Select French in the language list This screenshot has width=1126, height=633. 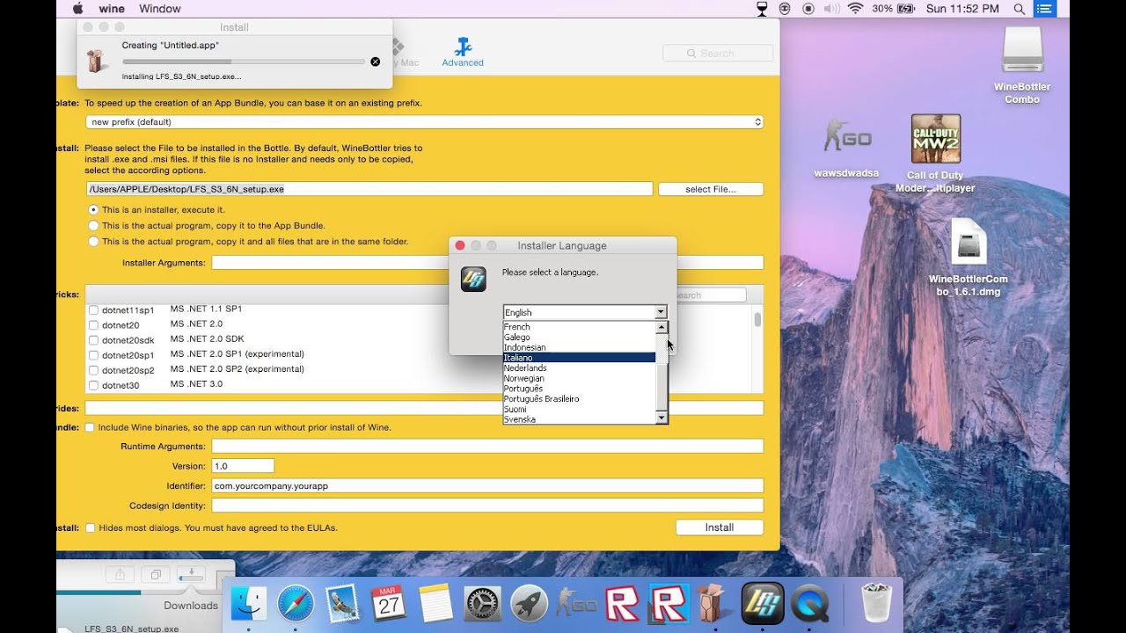[580, 327]
